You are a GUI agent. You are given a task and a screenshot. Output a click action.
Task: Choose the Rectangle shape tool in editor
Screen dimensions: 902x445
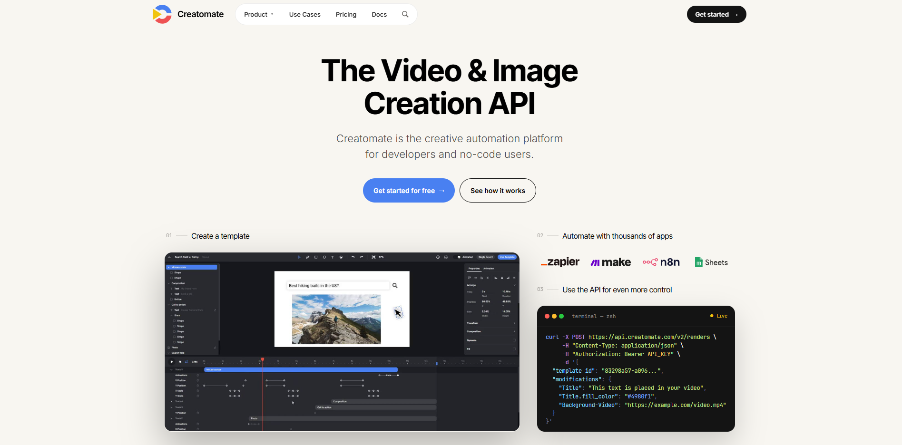tap(316, 257)
